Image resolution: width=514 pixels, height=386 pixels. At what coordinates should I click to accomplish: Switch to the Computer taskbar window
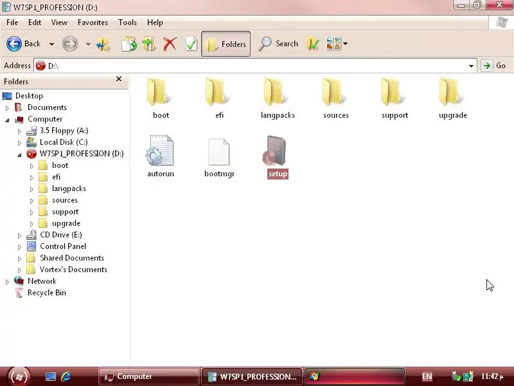tap(149, 376)
